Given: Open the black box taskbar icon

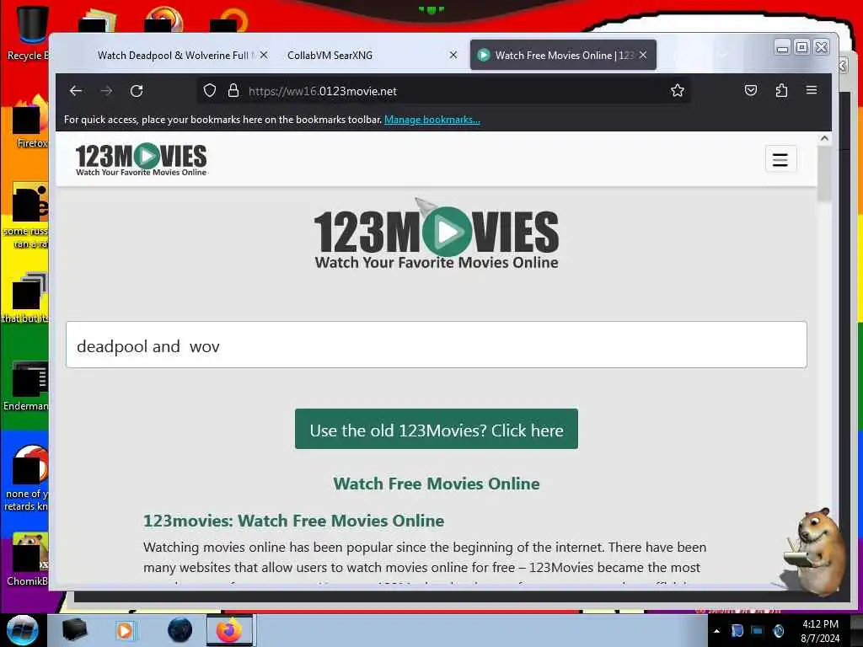Looking at the screenshot, I should [x=75, y=630].
